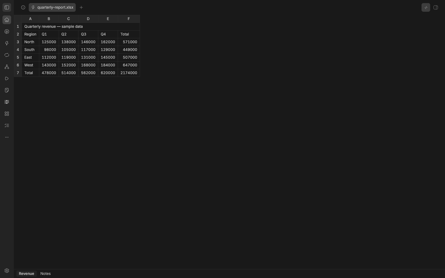The height and width of the screenshot is (278, 445).
Task: Click the cell with value 98000
Action: 49,50
